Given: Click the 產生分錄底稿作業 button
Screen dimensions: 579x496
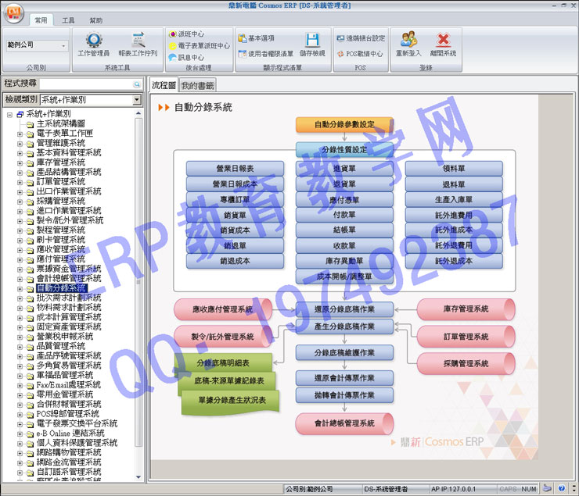Looking at the screenshot, I should [x=344, y=327].
